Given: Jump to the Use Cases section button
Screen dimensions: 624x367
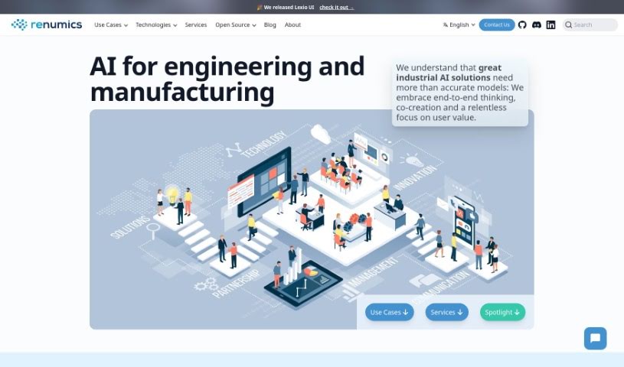Looking at the screenshot, I should [389, 312].
